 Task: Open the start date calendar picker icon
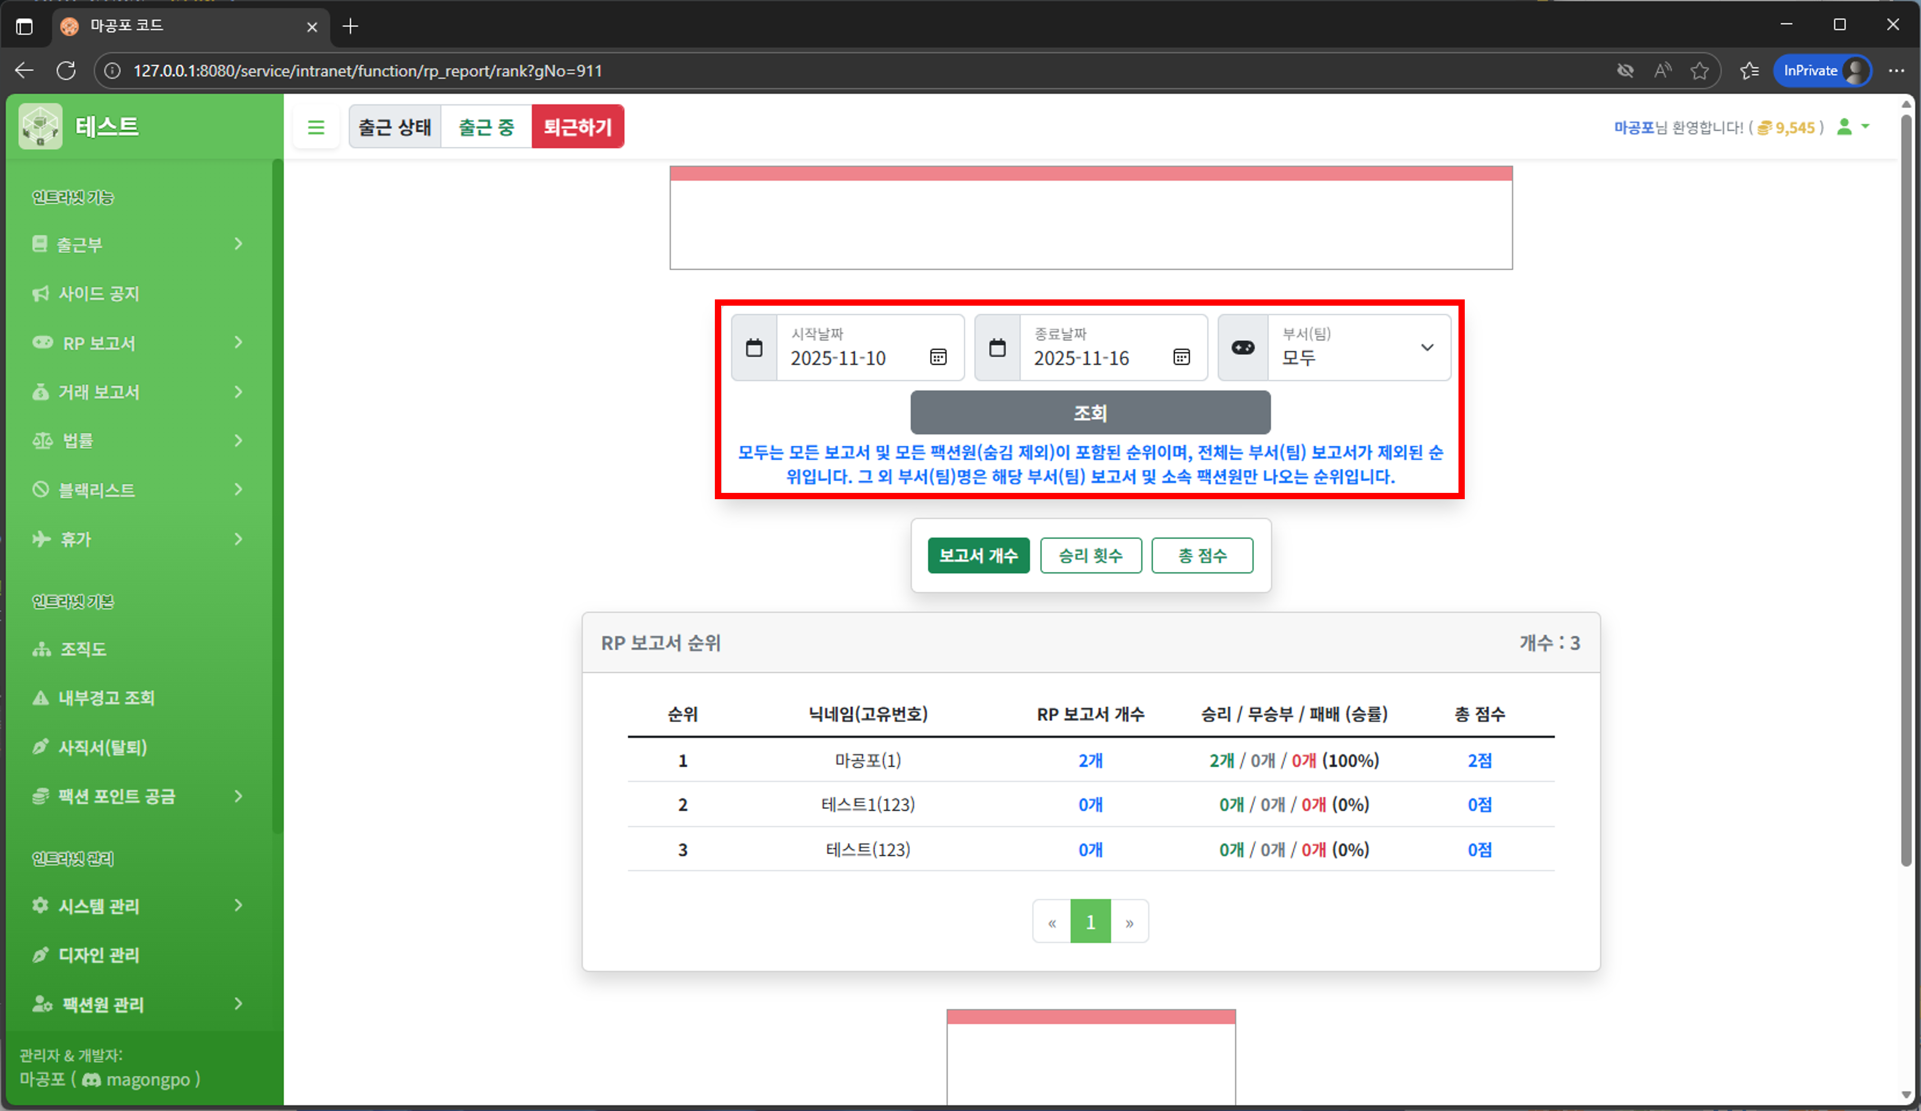click(x=938, y=356)
